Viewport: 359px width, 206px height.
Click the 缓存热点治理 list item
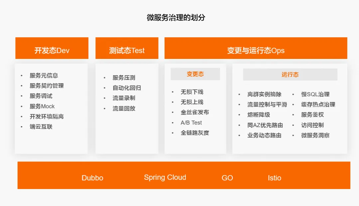click(x=318, y=104)
